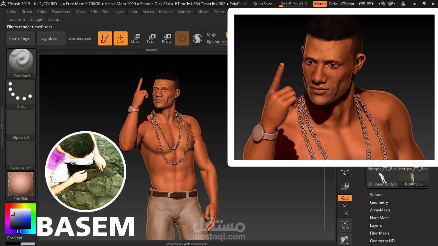The image size is (438, 246).
Task: Enable Z-axis rotation mode
Action: [346, 213]
